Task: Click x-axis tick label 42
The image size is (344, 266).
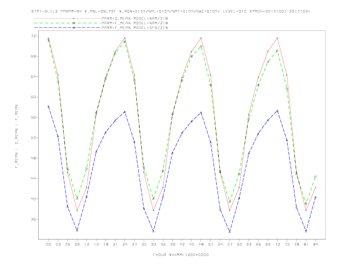Action: (182, 244)
